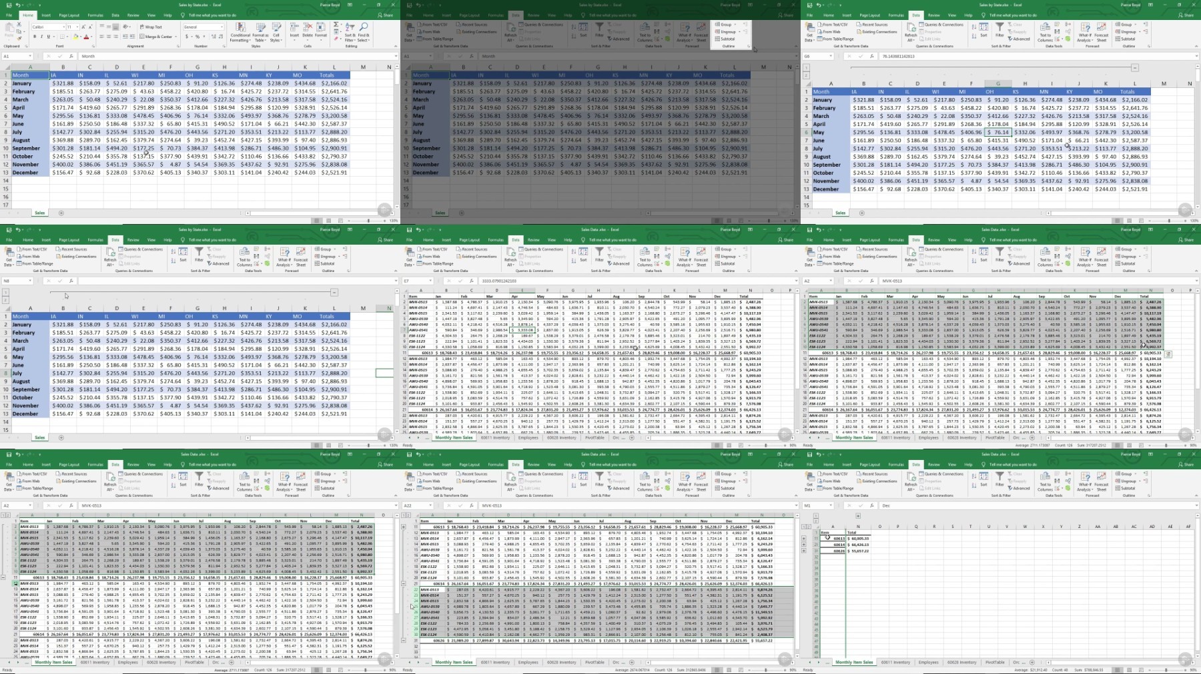
Task: Expand the plus beside row 60613 in the M1 window
Action: point(803,538)
